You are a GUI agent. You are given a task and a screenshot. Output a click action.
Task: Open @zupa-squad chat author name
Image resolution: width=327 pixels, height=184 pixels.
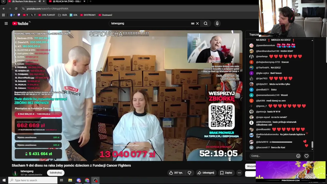263,117
